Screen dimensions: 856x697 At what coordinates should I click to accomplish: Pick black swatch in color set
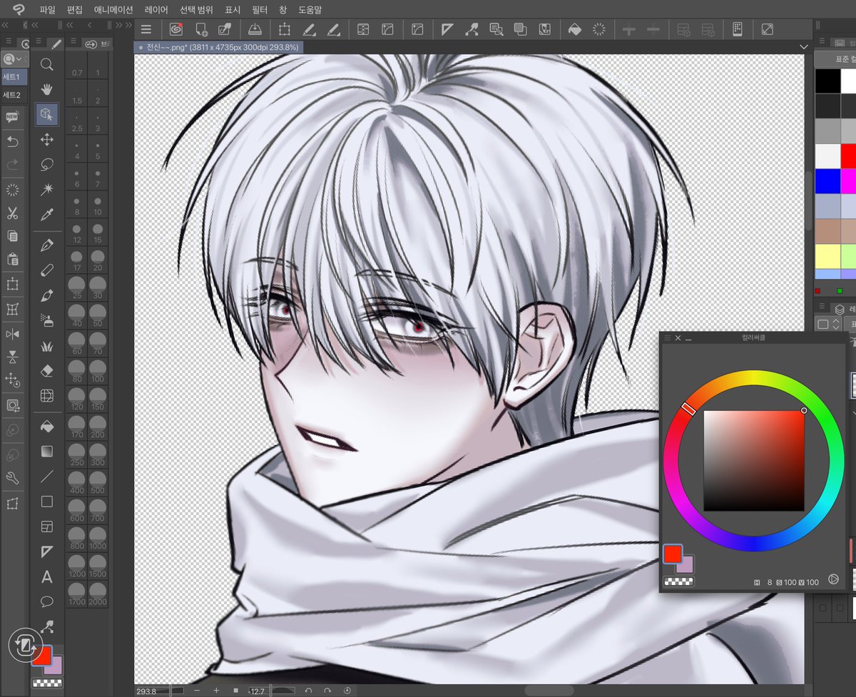pos(827,80)
